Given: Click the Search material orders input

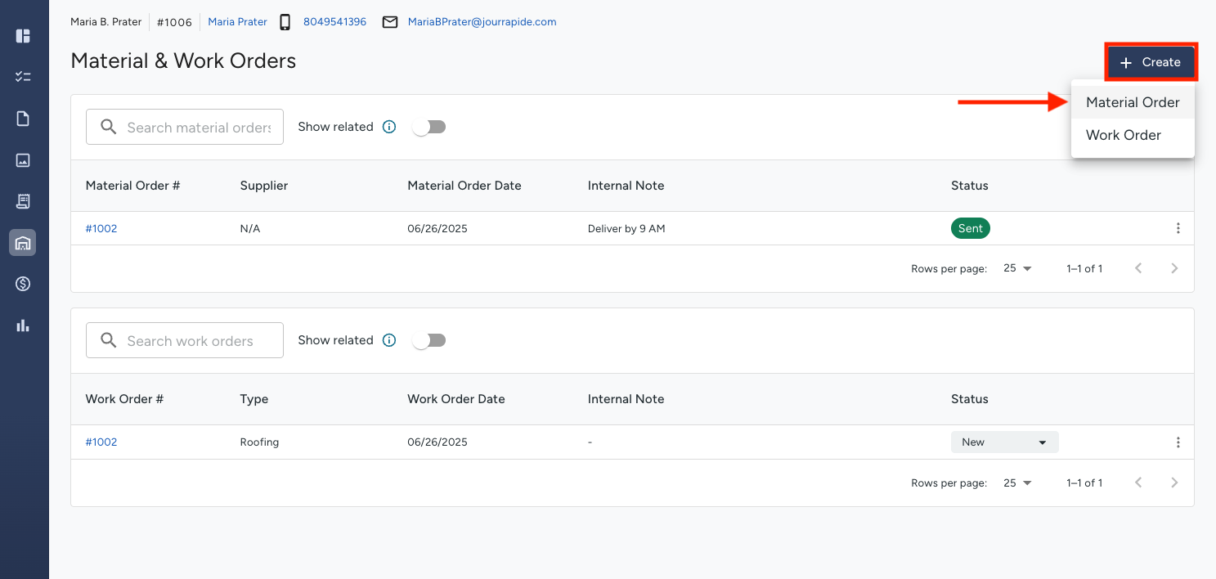Looking at the screenshot, I should (x=185, y=127).
